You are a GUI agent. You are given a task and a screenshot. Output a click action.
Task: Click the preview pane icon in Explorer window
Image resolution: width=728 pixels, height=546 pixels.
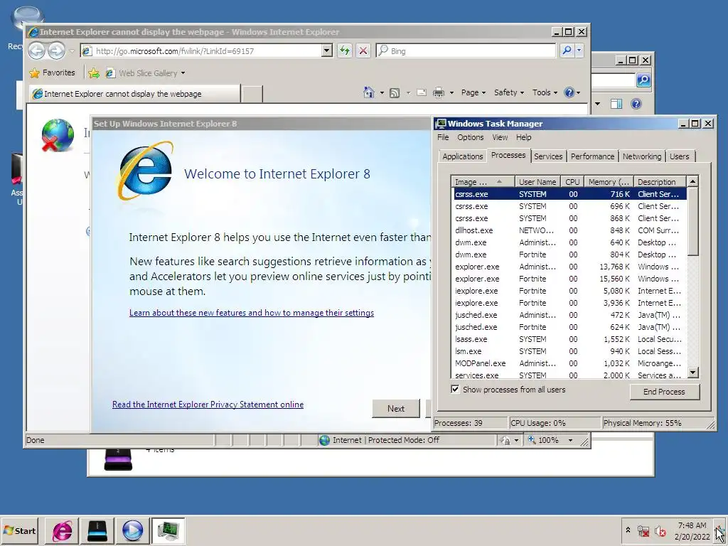point(616,104)
